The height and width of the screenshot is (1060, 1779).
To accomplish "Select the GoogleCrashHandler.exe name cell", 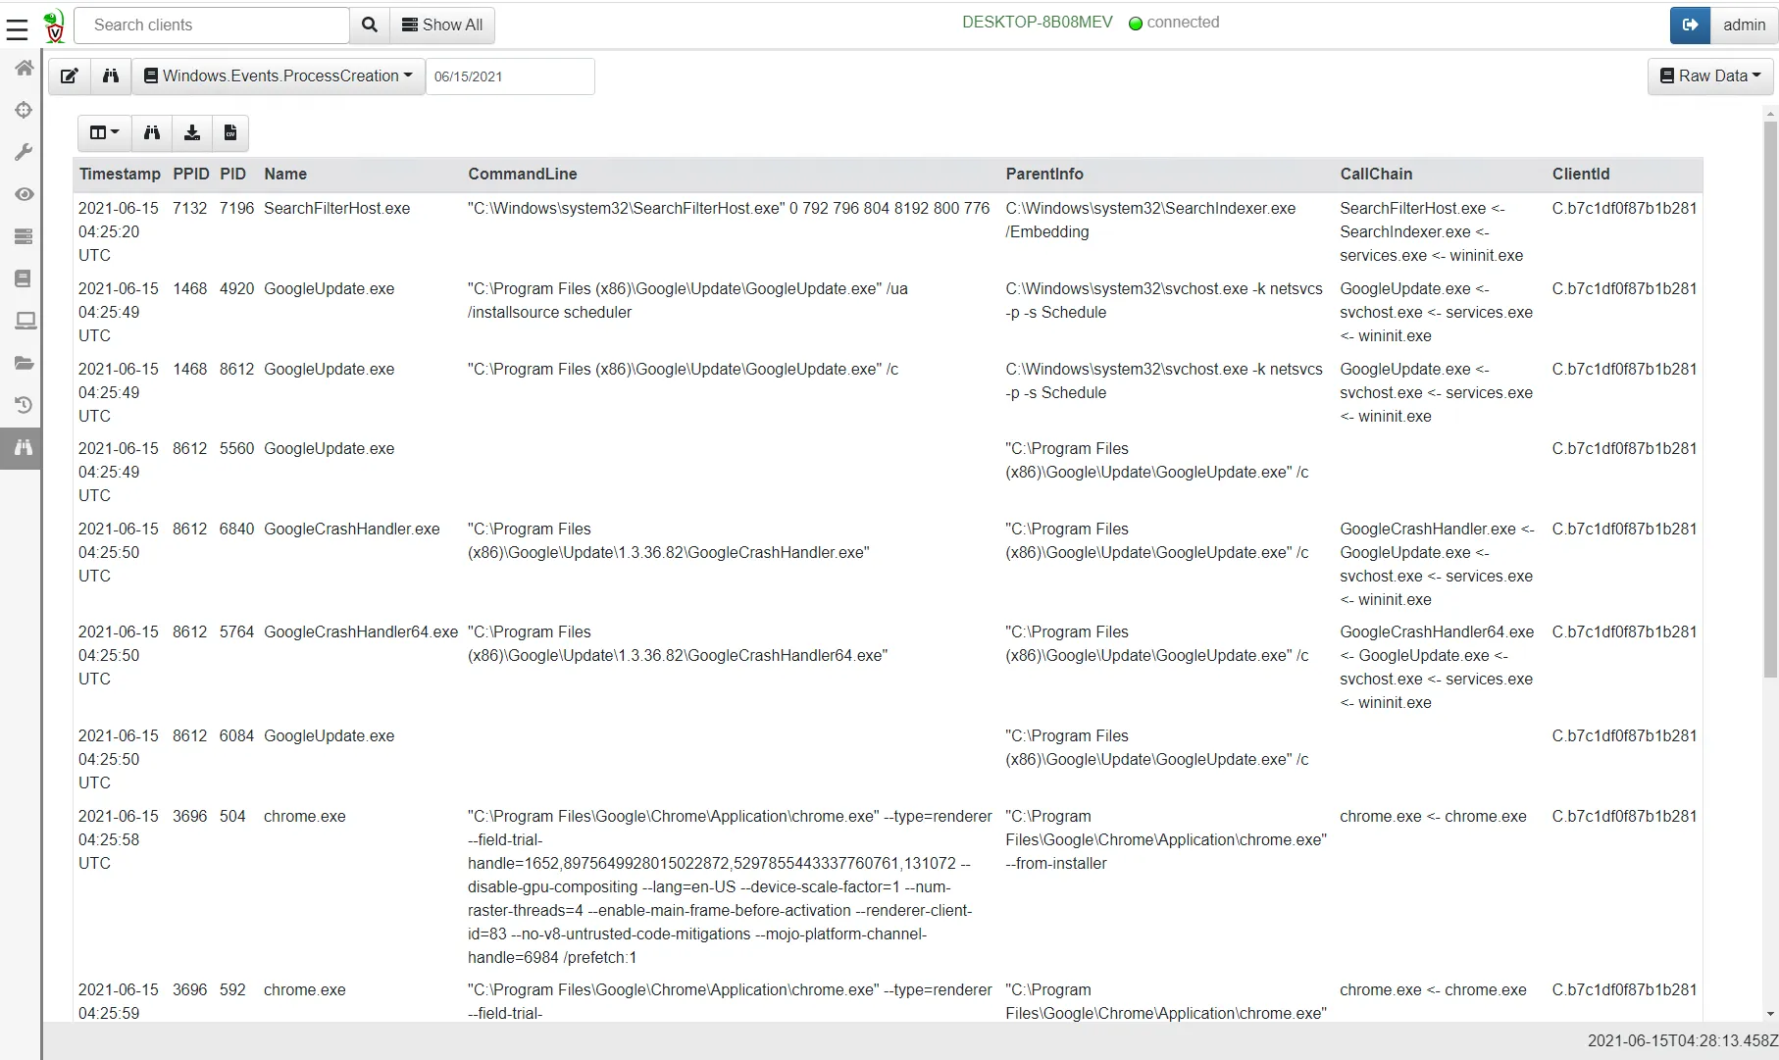I will coord(352,530).
